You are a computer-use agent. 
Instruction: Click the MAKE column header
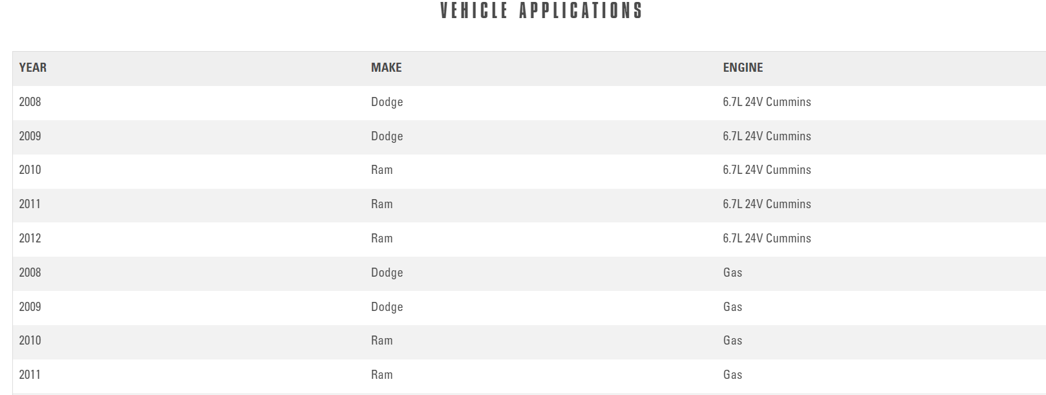coord(386,68)
